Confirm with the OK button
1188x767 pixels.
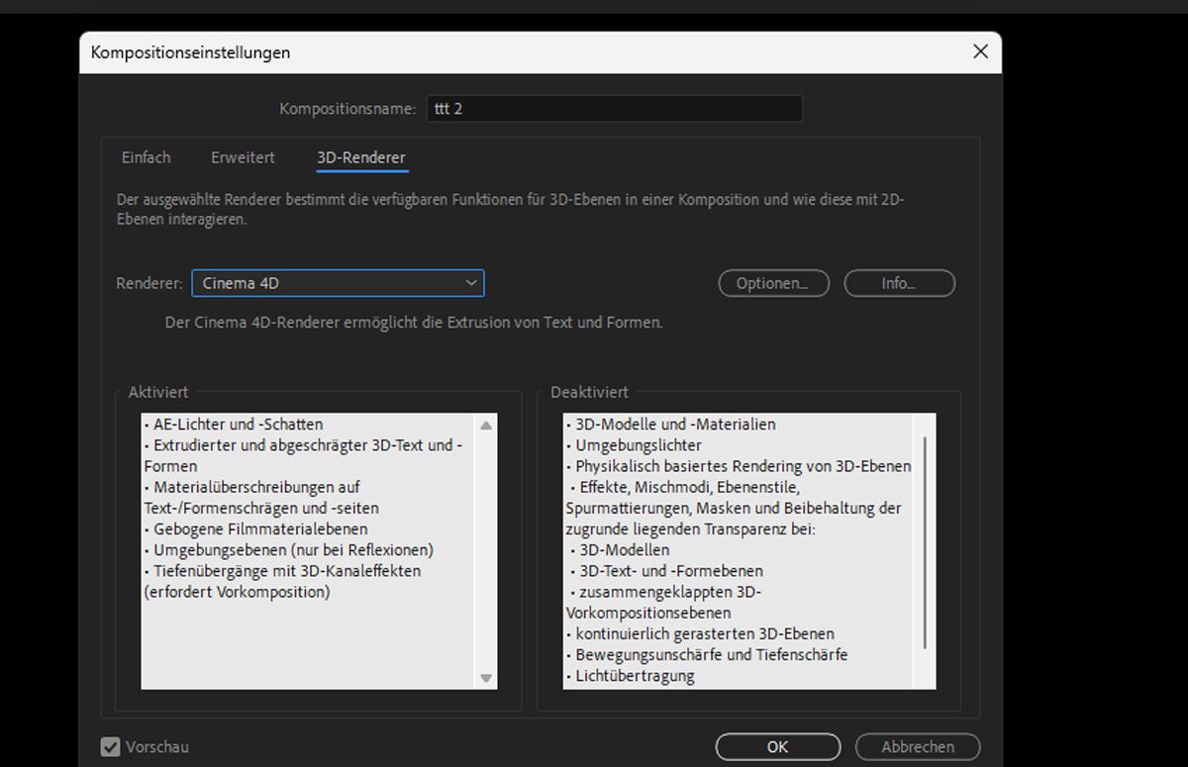[777, 747]
